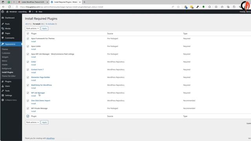Viewport: 251px width, 141px height.
Task: Toggle the MailChimp for WordPress checkbox
Action: pos(28,85)
